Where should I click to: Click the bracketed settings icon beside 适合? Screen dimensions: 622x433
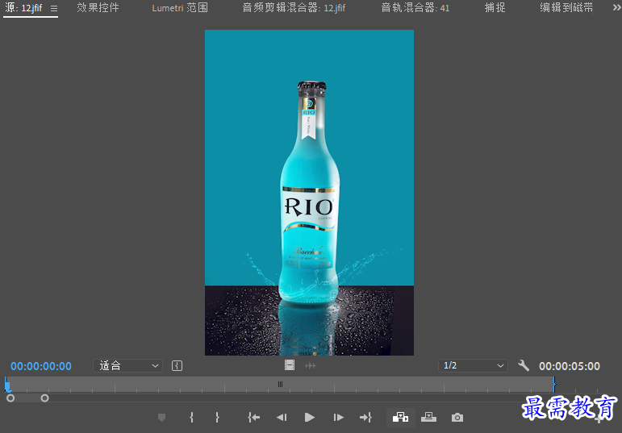pyautogui.click(x=177, y=365)
